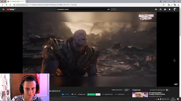
Task: Click the taskbar clock and date
Action: tap(173, 99)
